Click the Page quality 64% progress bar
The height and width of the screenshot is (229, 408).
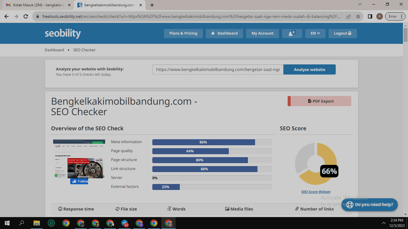[x=212, y=151]
